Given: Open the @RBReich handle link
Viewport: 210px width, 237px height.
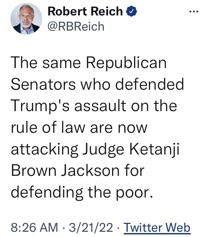Looking at the screenshot, I should click(x=76, y=26).
